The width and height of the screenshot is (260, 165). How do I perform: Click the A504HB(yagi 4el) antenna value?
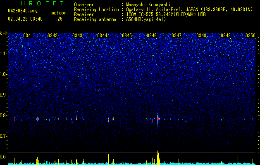146,19
